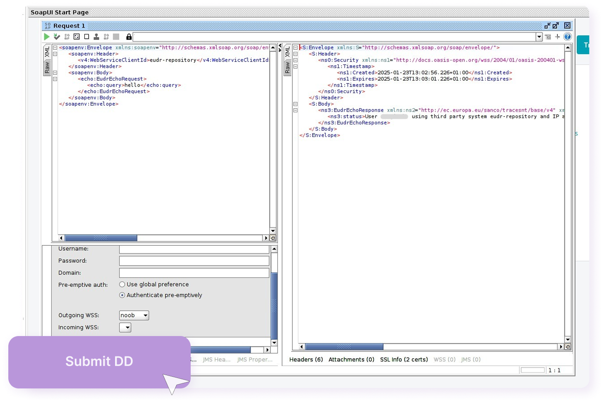Image resolution: width=604 pixels, height=403 pixels.
Task: Select Authenticate pre-emptively radio button
Action: click(122, 295)
